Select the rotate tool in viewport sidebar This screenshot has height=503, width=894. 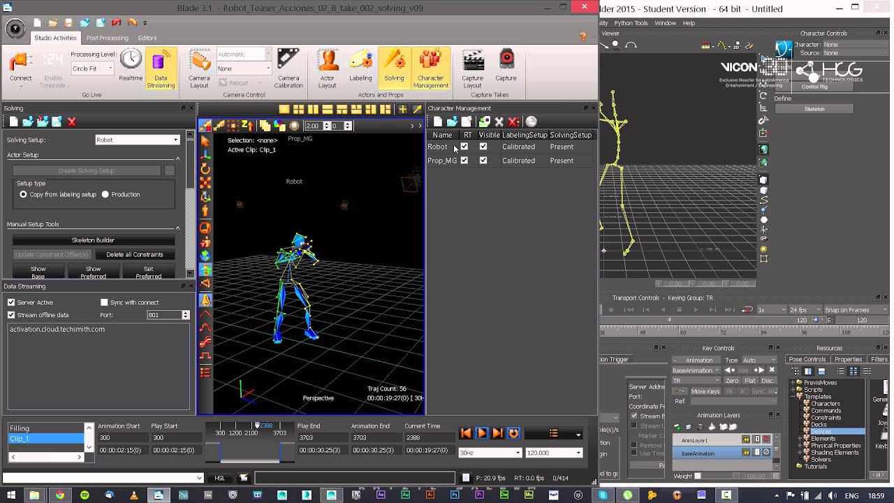click(x=205, y=168)
